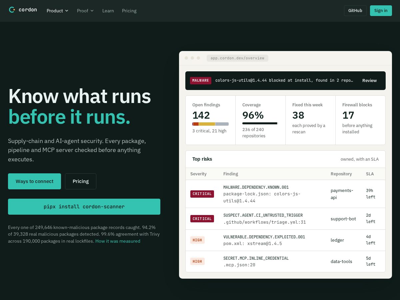The height and width of the screenshot is (300, 400).
Task: Click the CRITICAL badge for support-bot row
Action: click(202, 219)
